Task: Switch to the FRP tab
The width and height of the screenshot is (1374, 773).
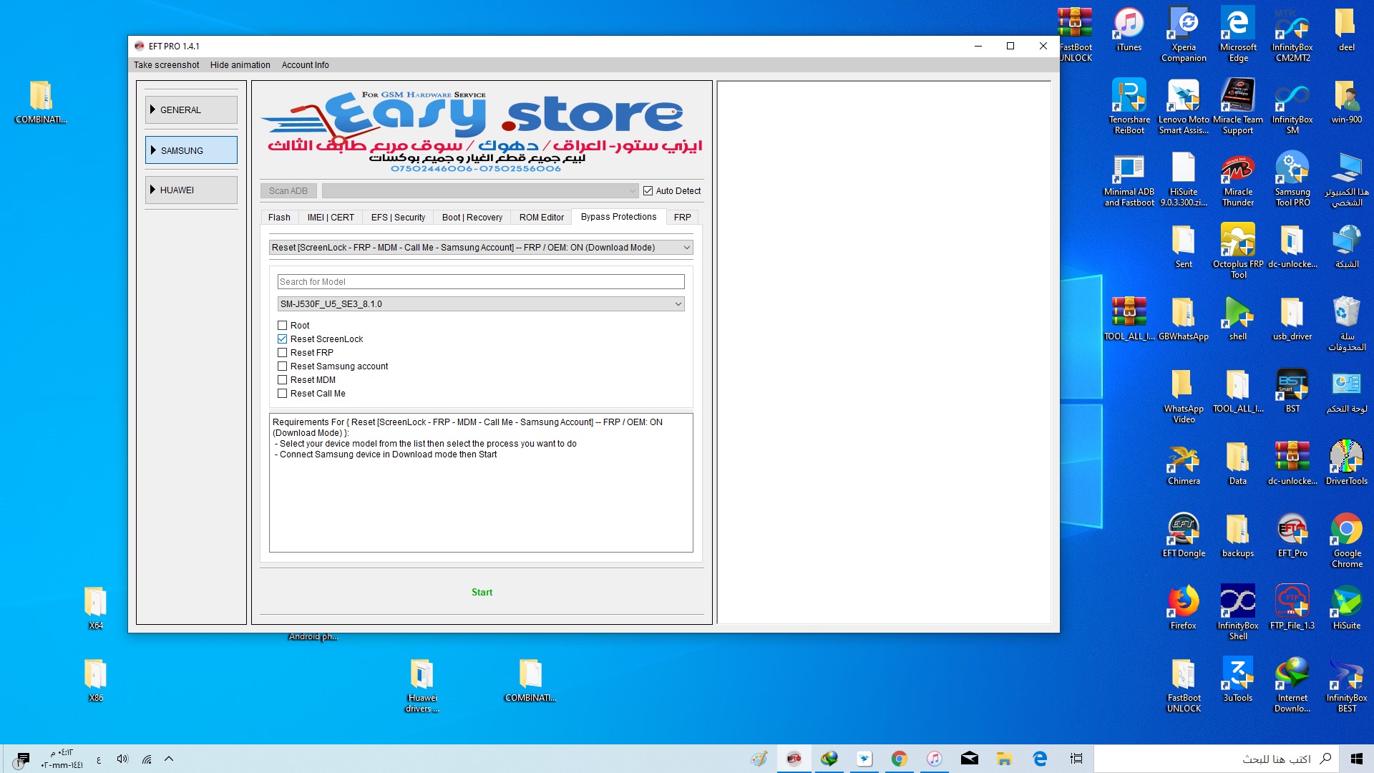Action: [683, 218]
